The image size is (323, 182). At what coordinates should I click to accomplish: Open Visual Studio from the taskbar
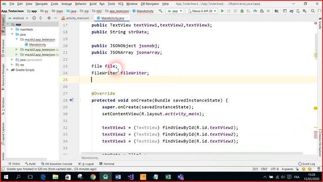(x=130, y=177)
